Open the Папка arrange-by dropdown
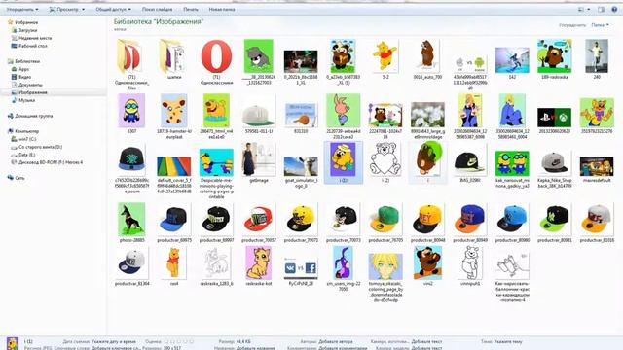Image resolution: width=623 pixels, height=350 pixels. (x=600, y=25)
